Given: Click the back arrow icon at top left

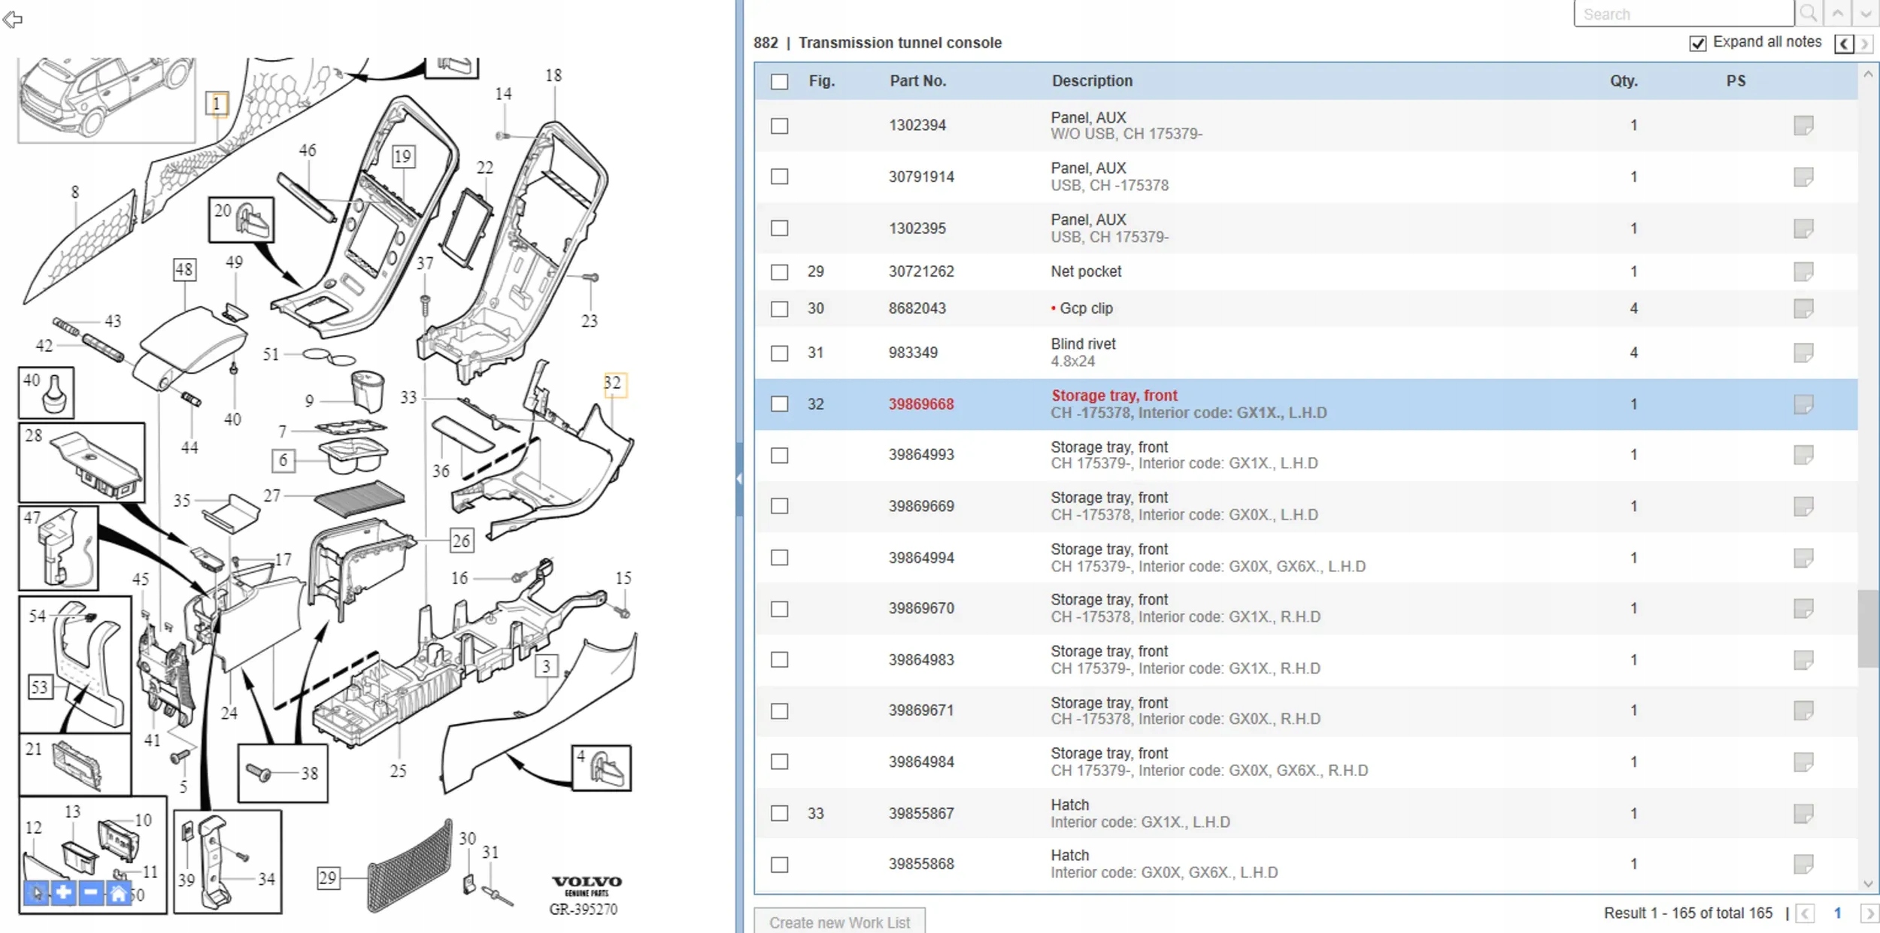Looking at the screenshot, I should (13, 19).
